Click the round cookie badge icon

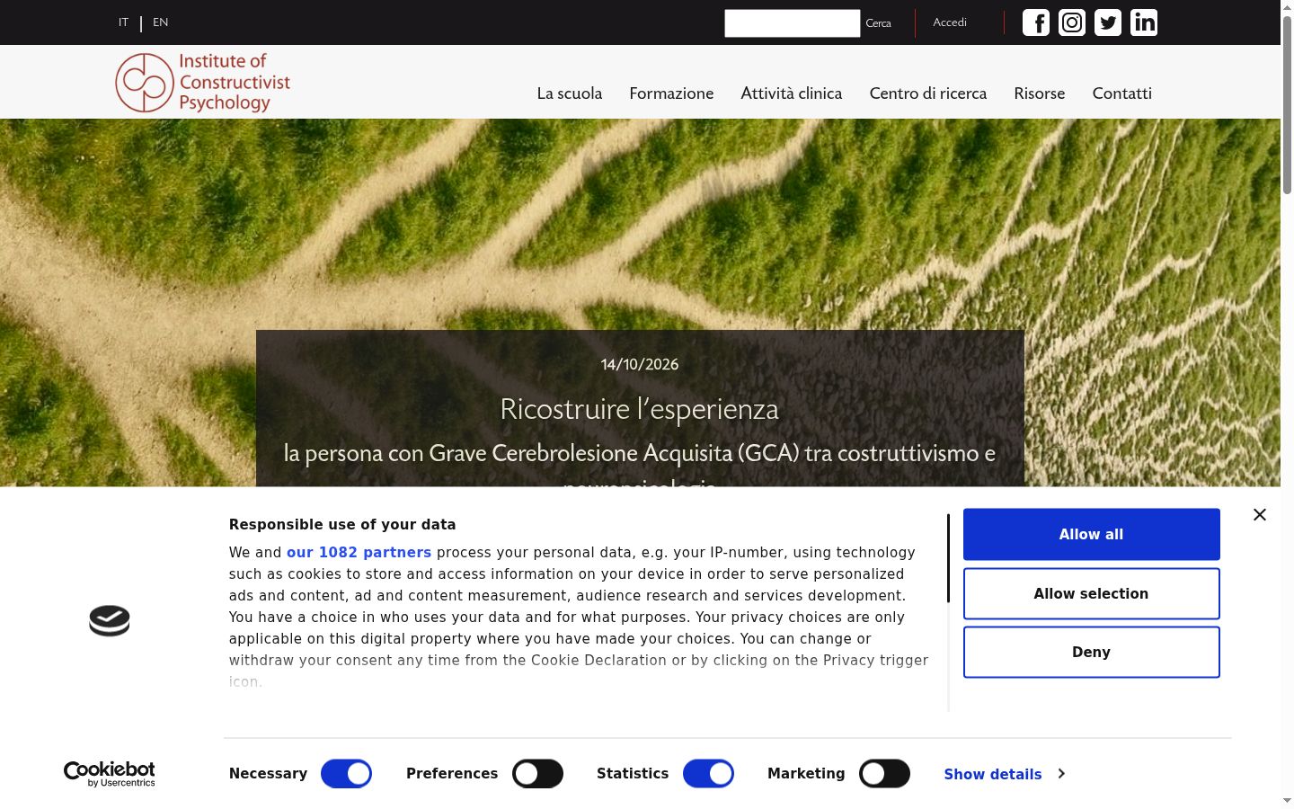pos(110,620)
